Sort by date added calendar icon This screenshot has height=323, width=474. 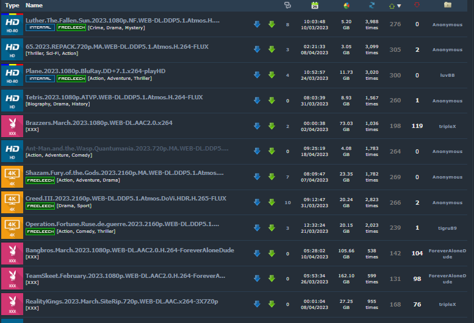pyautogui.click(x=315, y=5)
